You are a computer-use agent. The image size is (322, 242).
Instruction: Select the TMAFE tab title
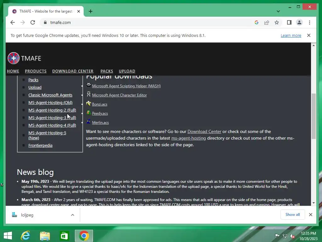[x=46, y=11]
